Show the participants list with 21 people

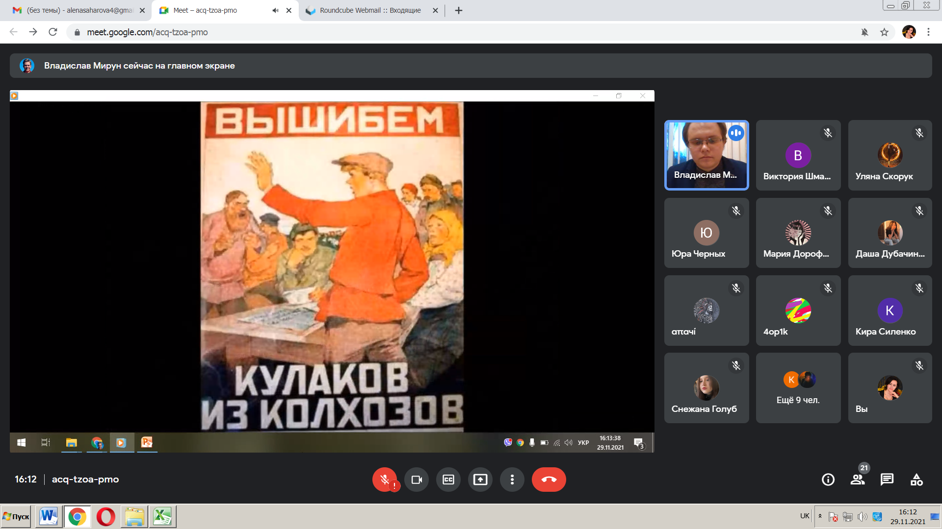(x=858, y=480)
